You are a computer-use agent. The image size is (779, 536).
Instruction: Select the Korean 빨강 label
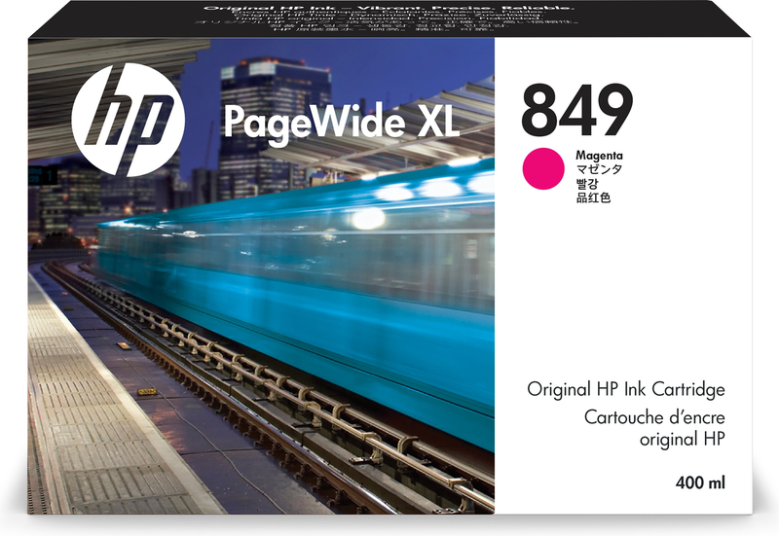click(586, 183)
